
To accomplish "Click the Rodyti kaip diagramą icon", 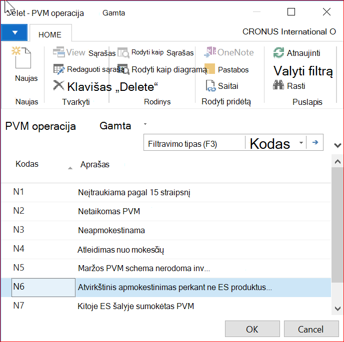I will point(123,69).
